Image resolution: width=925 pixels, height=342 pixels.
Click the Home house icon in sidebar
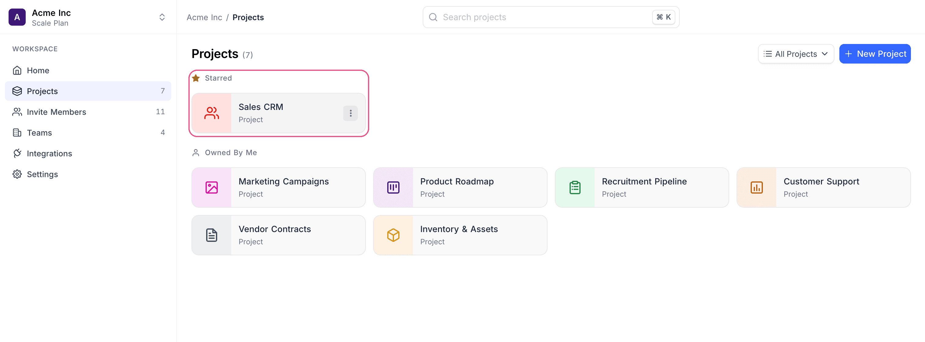pyautogui.click(x=17, y=70)
